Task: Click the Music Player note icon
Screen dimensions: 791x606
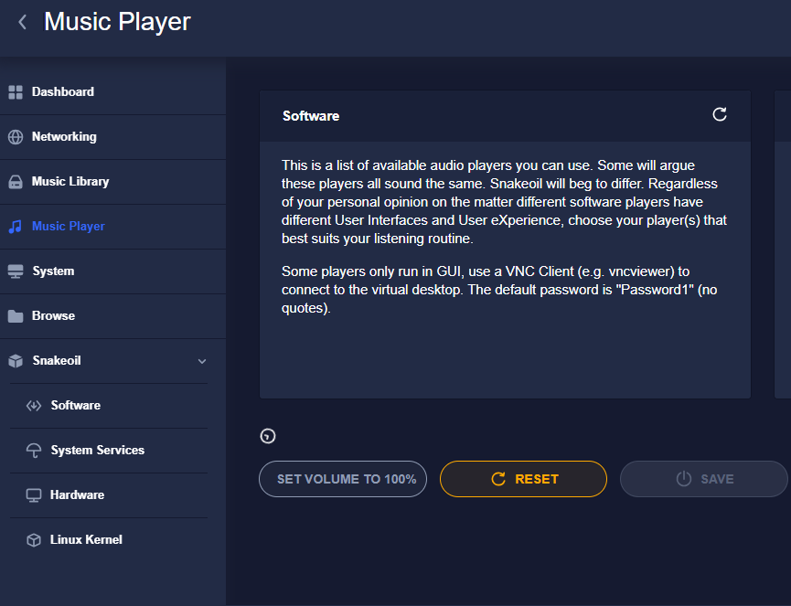Action: pyautogui.click(x=16, y=227)
